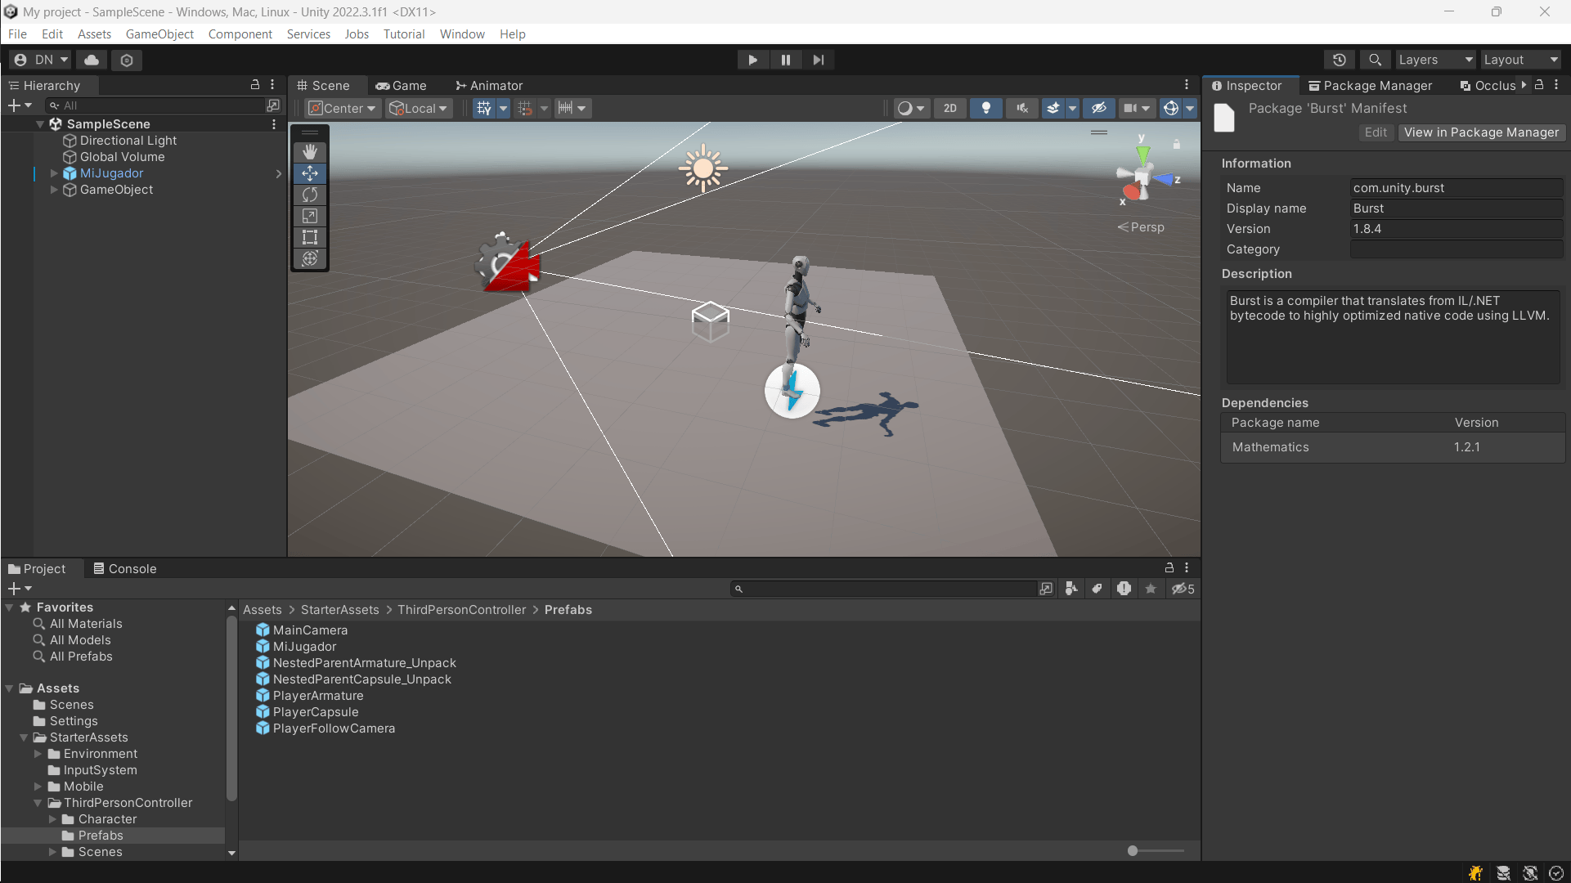Open the Layout dropdown
Viewport: 1571px width, 883px height.
[x=1521, y=60]
